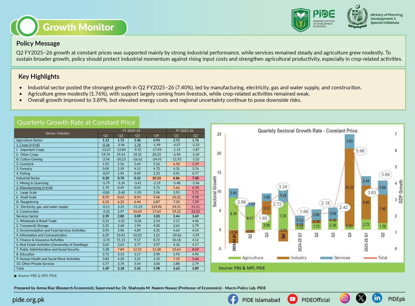This screenshot has height=306, width=415.
Task: Click 'Quarterly Growth Rate at Constant Price' header
Action: pyautogui.click(x=76, y=122)
